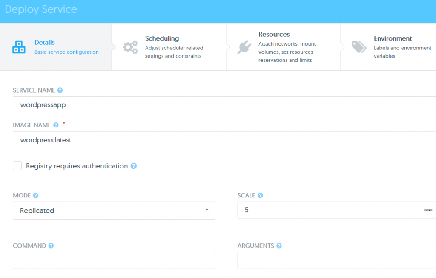436x278 pixels.
Task: Open help for Image Name
Action: [x=56, y=125]
